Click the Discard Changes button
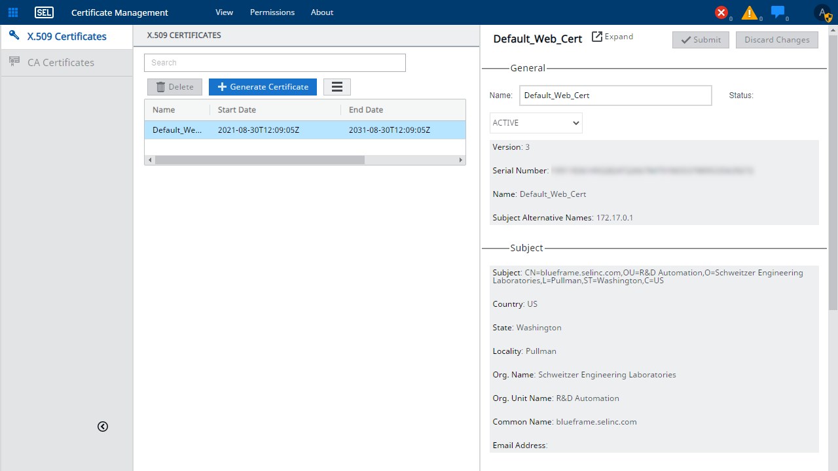Screen dimensions: 838x471 click(777, 40)
